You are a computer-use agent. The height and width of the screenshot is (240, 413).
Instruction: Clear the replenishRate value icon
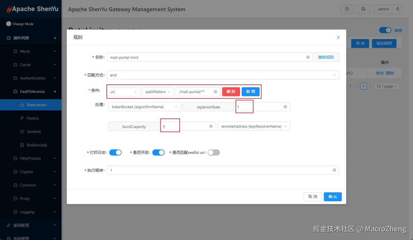[x=285, y=107]
